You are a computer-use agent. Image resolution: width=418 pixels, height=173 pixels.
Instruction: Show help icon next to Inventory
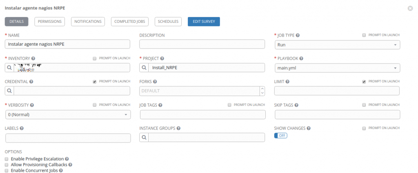[x=33, y=59]
